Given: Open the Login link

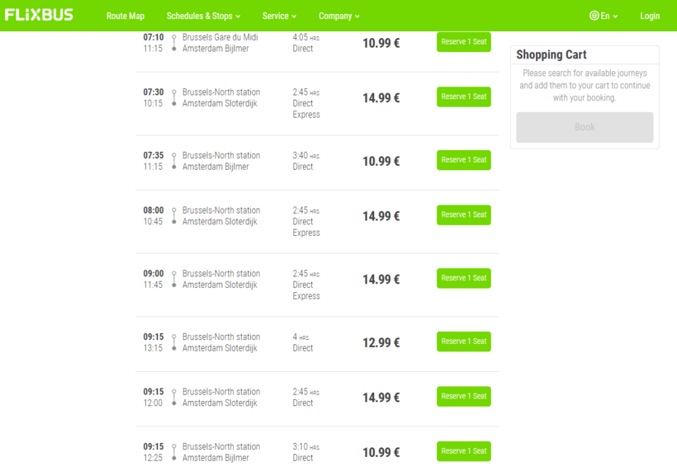Looking at the screenshot, I should [x=650, y=16].
